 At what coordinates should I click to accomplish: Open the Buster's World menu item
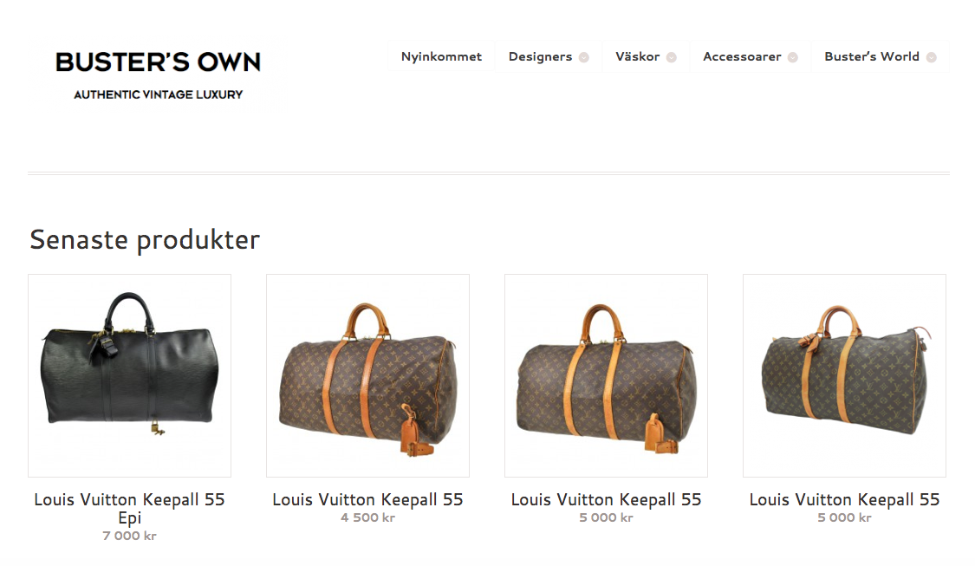point(872,56)
